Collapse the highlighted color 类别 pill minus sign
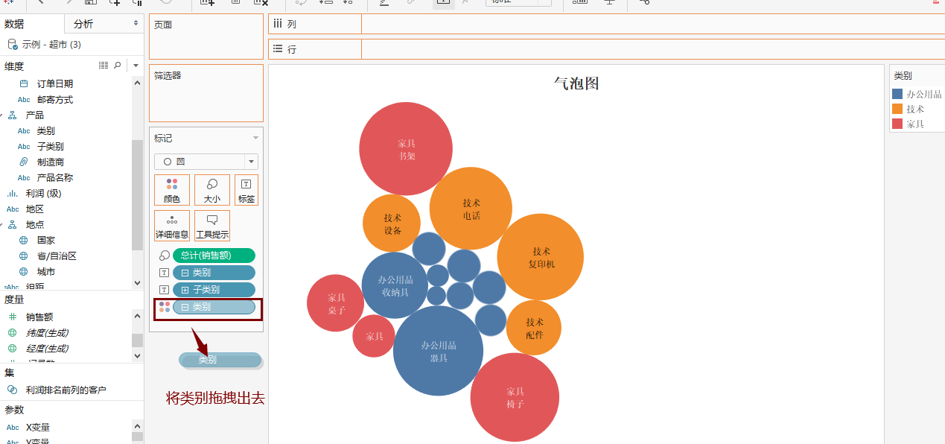The height and width of the screenshot is (444, 945). [x=185, y=307]
